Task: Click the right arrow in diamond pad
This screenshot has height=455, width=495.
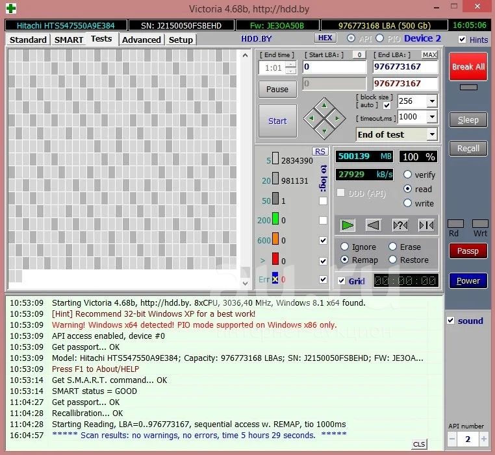Action: tap(336, 118)
